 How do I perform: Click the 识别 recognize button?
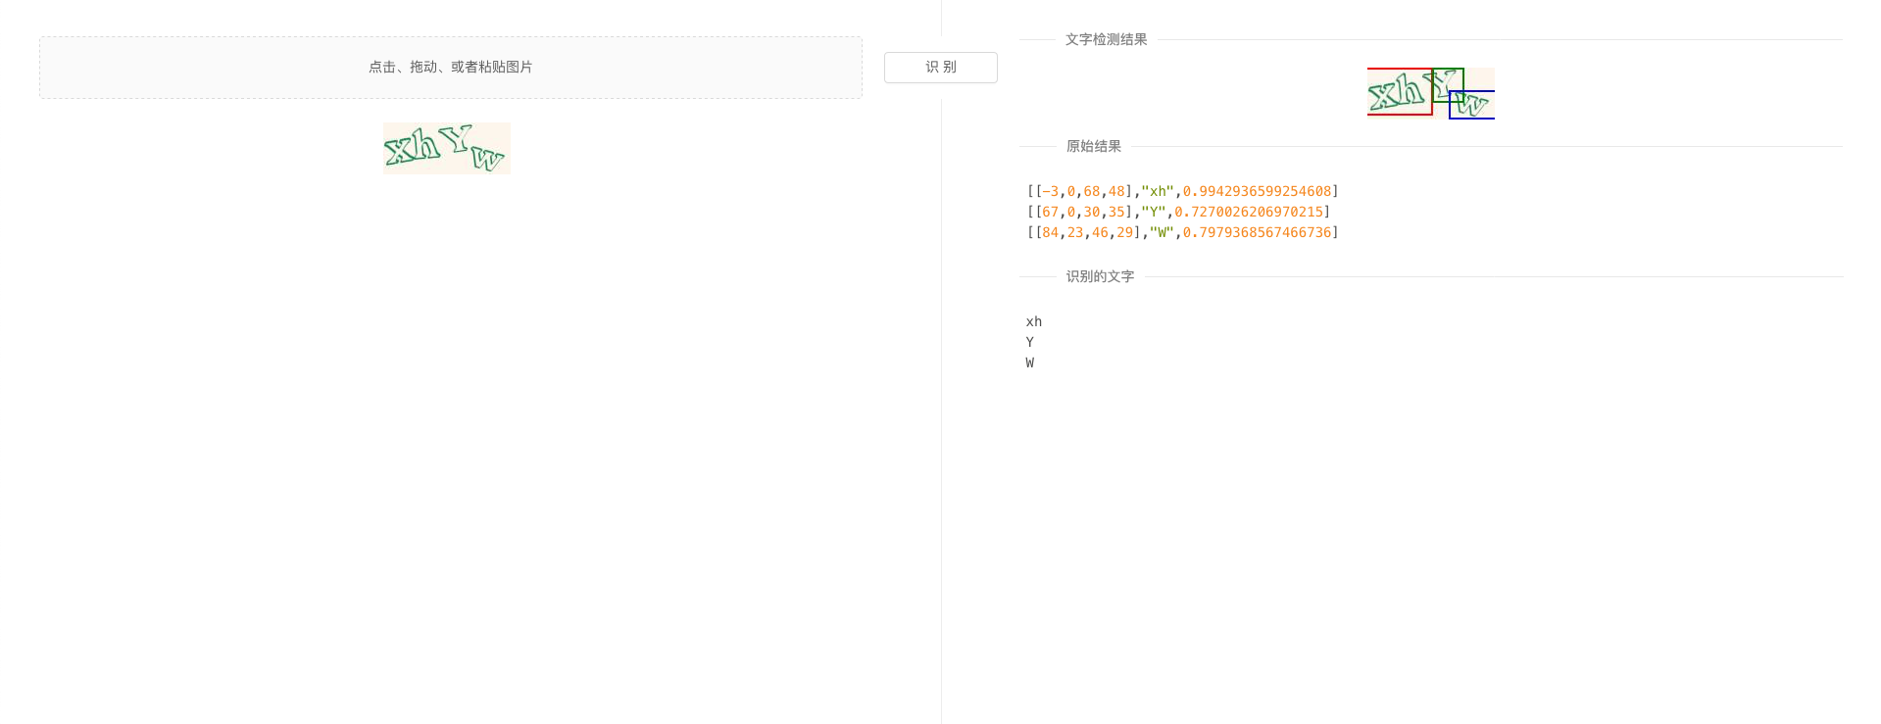941,68
